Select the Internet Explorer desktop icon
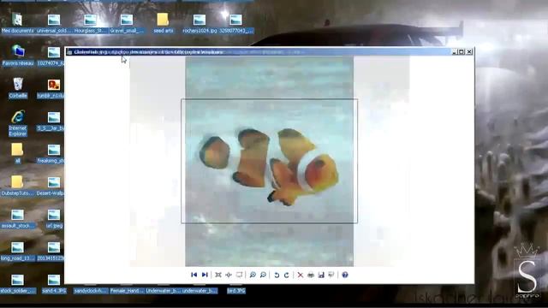This screenshot has width=548, height=308. coord(18,123)
